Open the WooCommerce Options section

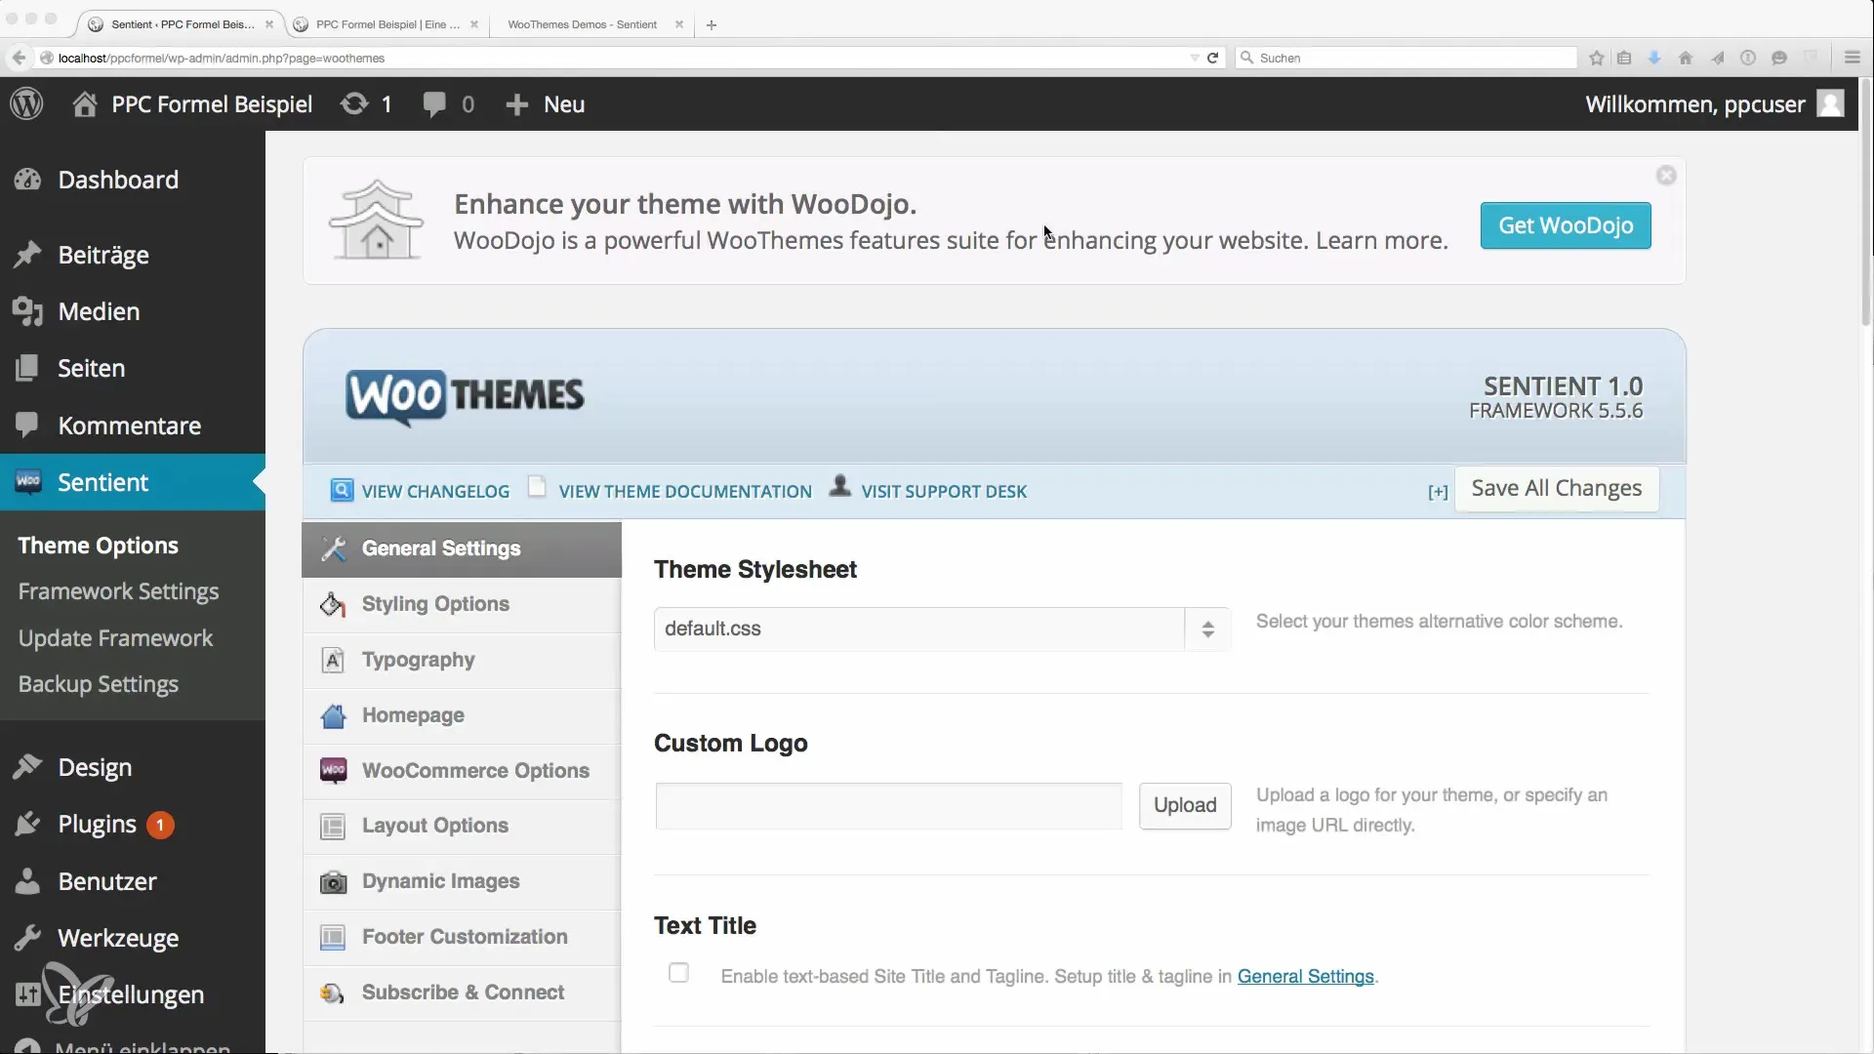tap(462, 771)
